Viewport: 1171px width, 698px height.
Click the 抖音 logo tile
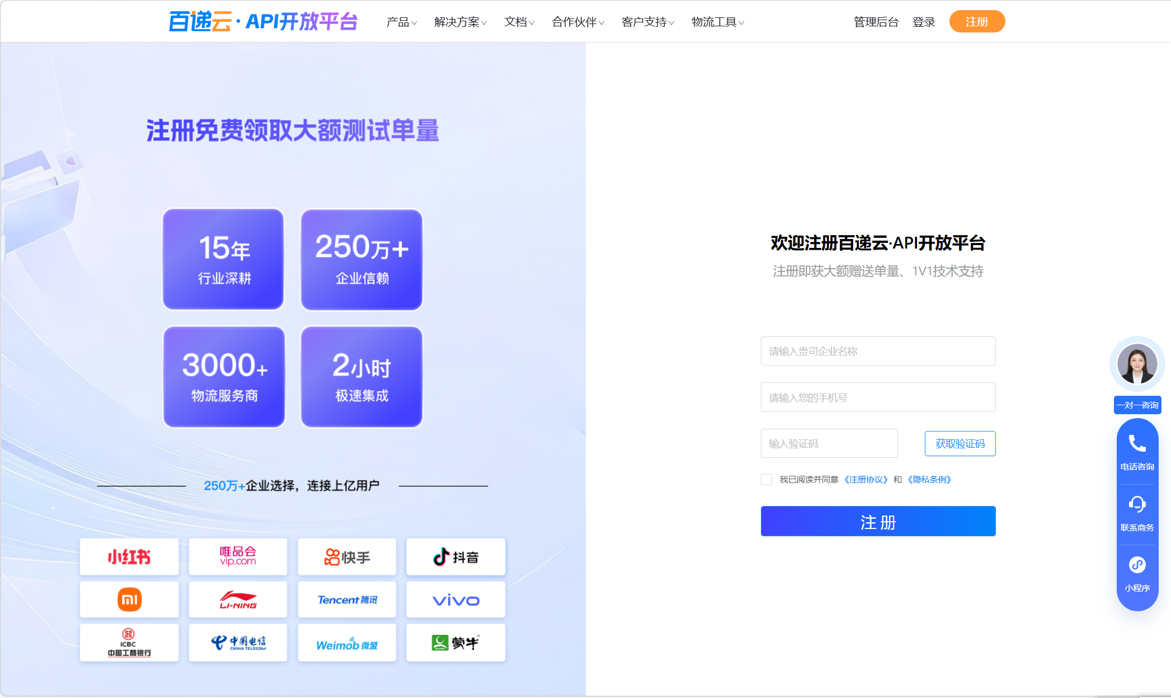coord(455,557)
